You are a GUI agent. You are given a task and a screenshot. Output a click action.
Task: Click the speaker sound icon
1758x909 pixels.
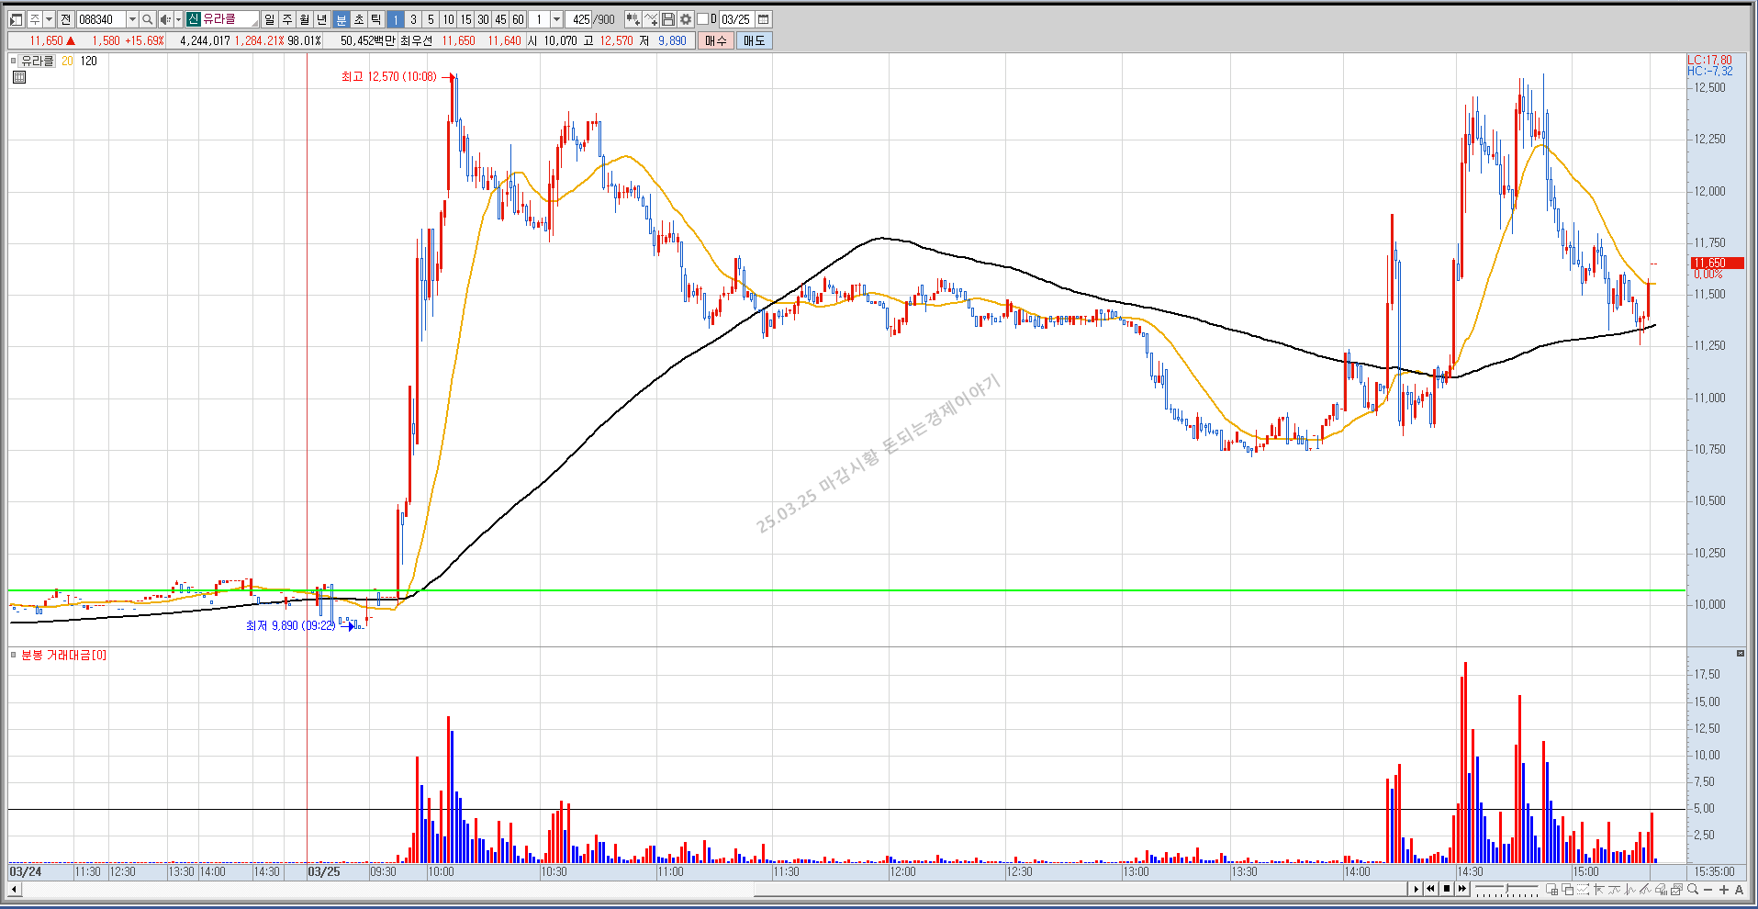pos(165,19)
